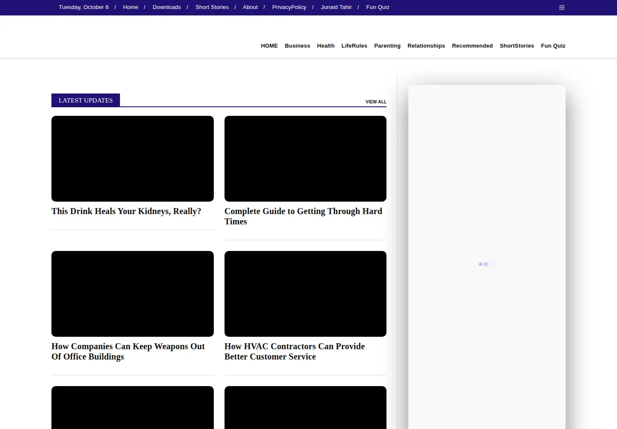Click the LATEST UPDATES heading tab
The image size is (617, 429).
[86, 100]
